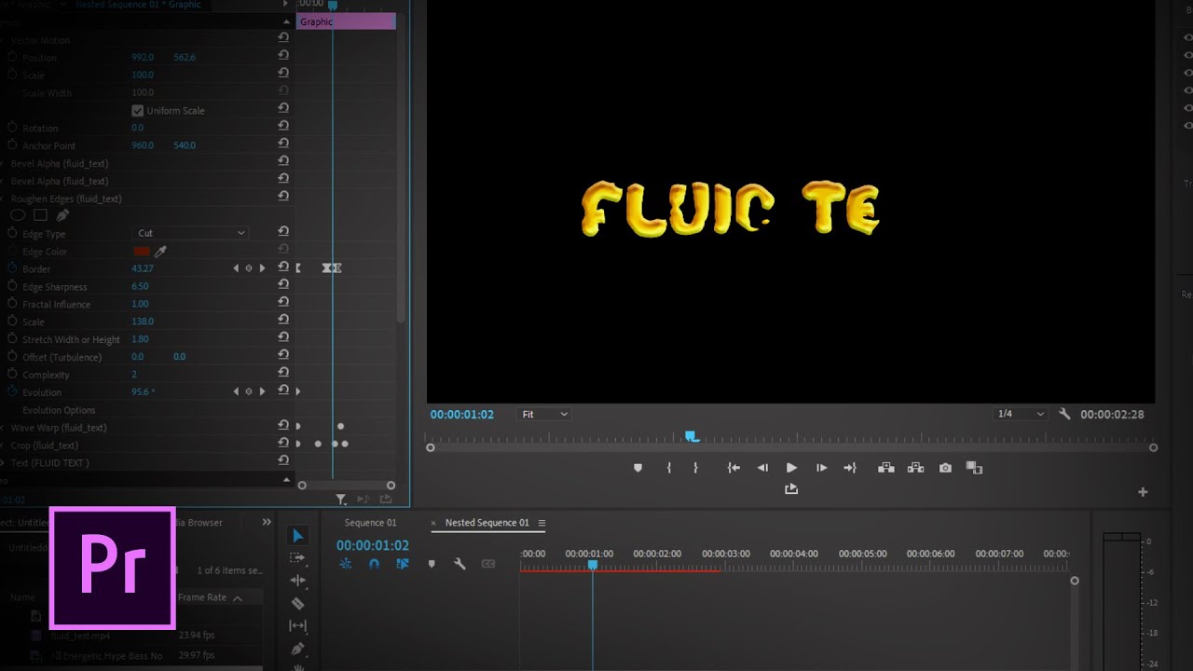Toggle stopwatch for Fractal Influence

click(x=13, y=304)
